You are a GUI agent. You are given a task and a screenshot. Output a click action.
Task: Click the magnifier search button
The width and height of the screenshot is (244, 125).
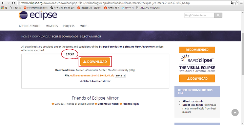218,15
